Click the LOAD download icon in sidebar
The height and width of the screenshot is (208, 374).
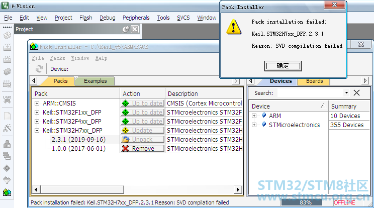7,99
